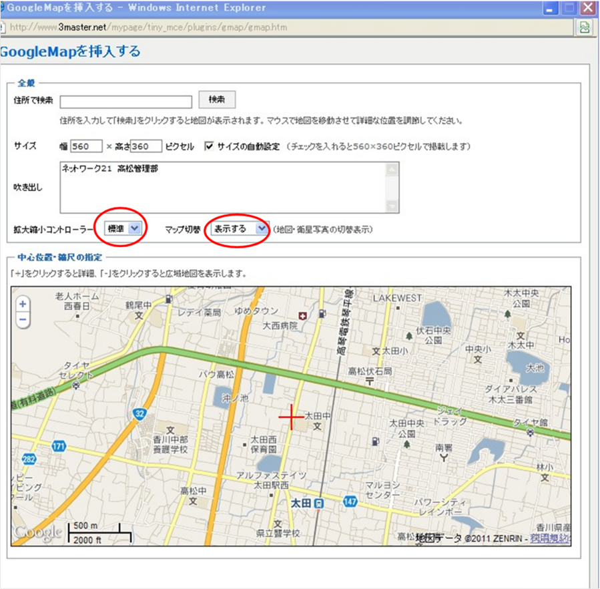
Task: Click the Google logo on the map
Action: point(37,532)
